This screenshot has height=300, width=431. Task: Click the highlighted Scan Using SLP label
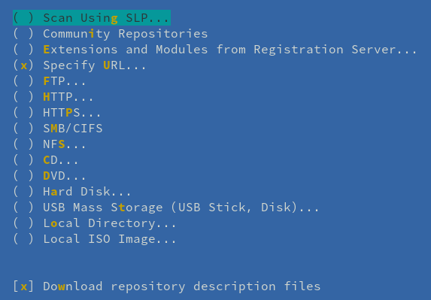coord(106,18)
